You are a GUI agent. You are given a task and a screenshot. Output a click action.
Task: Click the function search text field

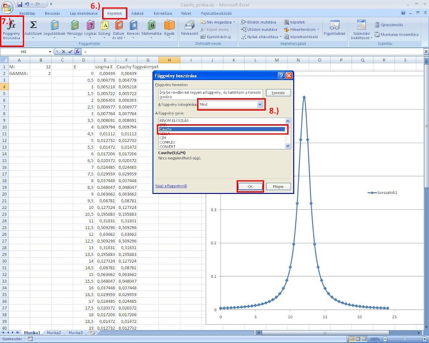click(x=210, y=93)
